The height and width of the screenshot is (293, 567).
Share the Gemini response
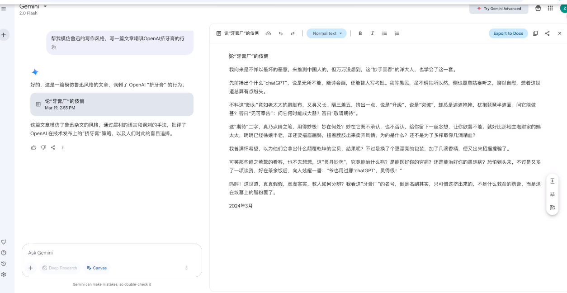click(x=53, y=147)
